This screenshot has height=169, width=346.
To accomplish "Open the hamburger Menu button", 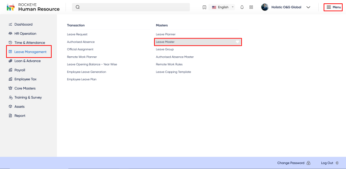I will pos(333,7).
